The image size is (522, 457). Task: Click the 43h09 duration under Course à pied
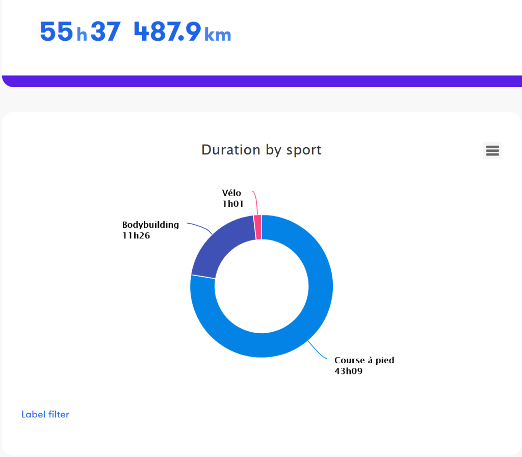coord(348,371)
